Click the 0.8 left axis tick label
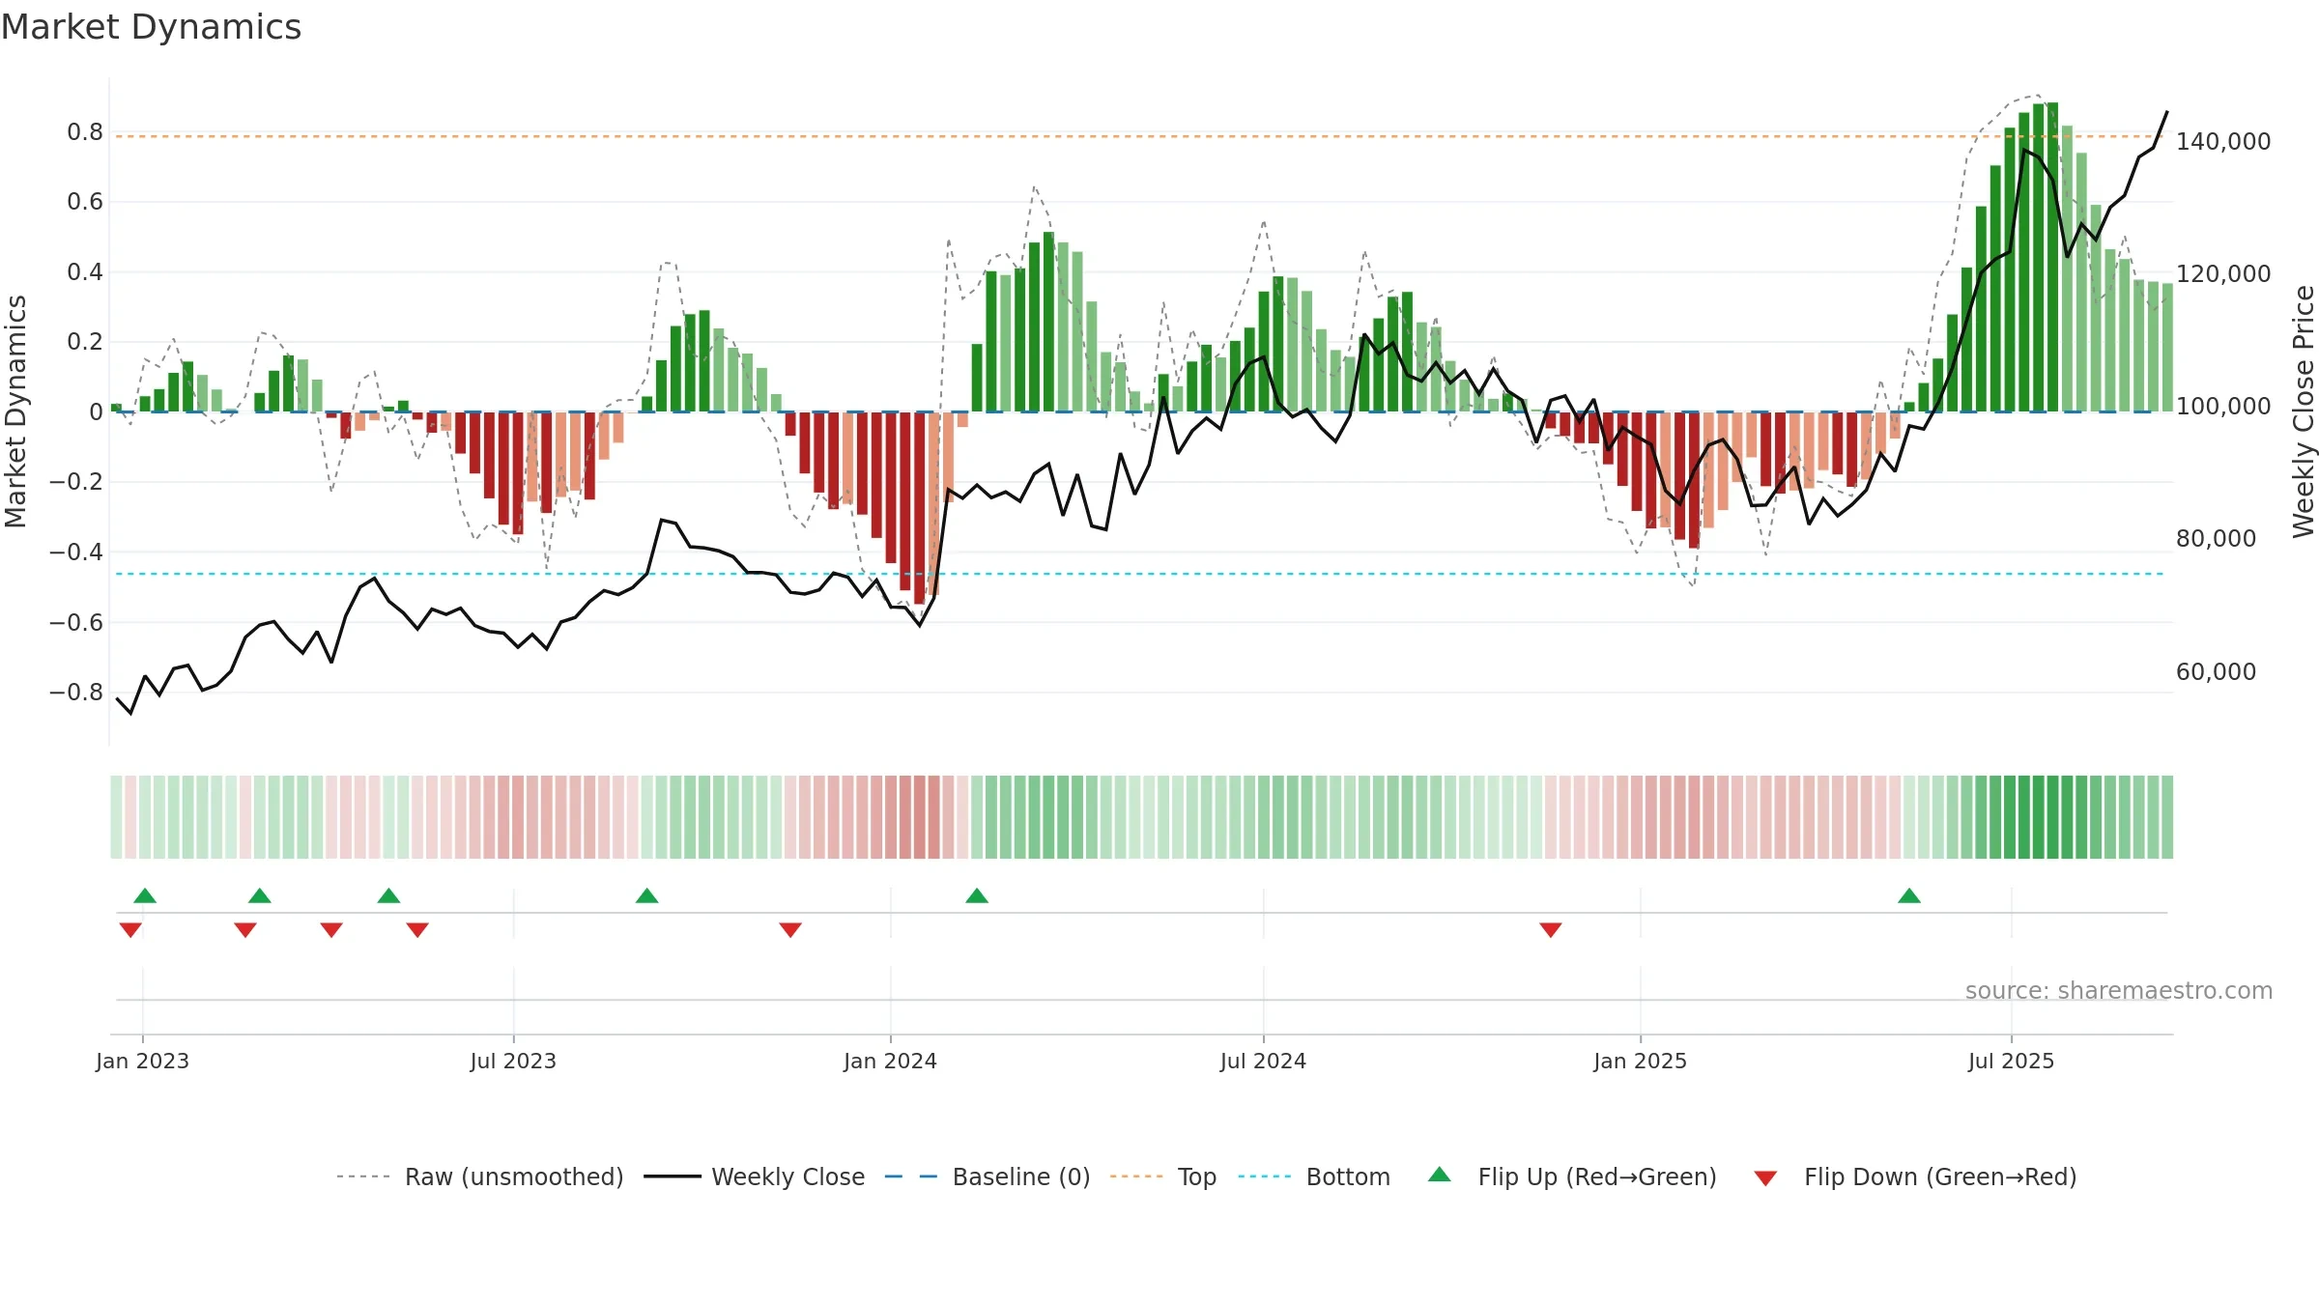Viewport: 2319px width, 1304px height. tap(85, 132)
